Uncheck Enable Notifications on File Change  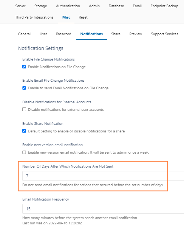tap(24, 67)
